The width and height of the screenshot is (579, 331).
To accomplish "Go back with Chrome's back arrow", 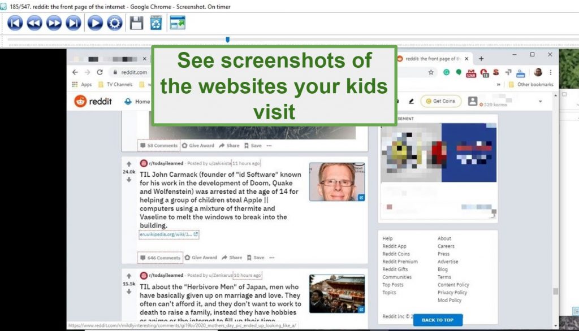I will click(75, 72).
